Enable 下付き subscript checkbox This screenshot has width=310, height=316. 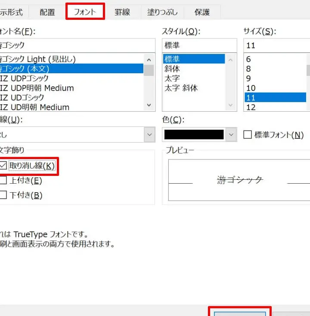tap(3, 195)
